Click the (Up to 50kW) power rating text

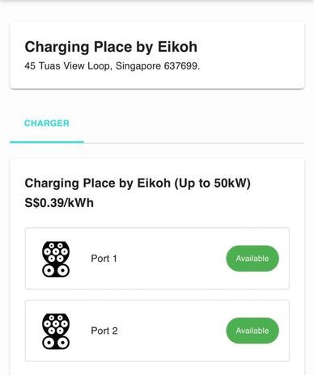click(213, 183)
